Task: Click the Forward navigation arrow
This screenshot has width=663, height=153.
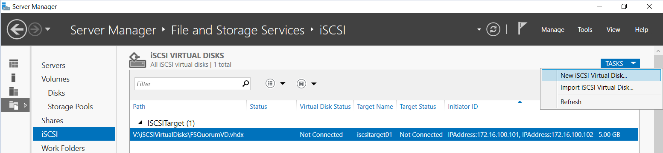Action: pos(35,30)
